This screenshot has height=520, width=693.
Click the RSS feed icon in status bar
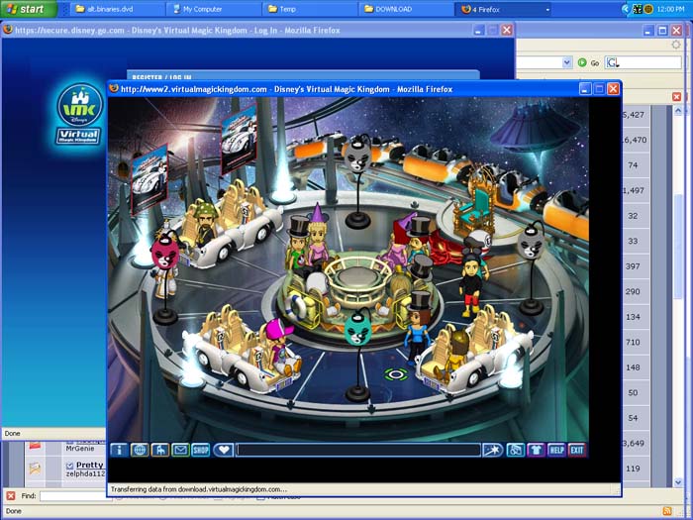[x=667, y=511]
